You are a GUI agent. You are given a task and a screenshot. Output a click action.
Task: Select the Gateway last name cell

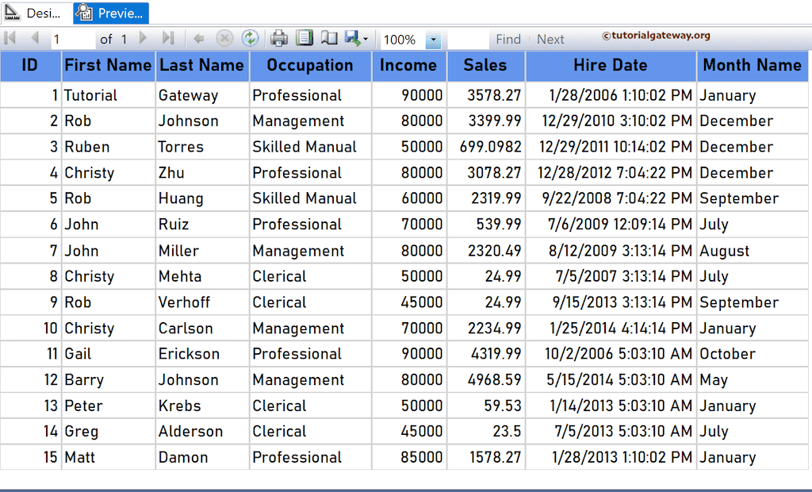[x=202, y=95]
